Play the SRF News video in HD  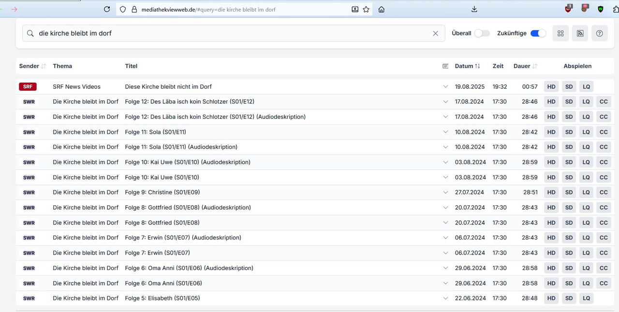[x=551, y=87]
